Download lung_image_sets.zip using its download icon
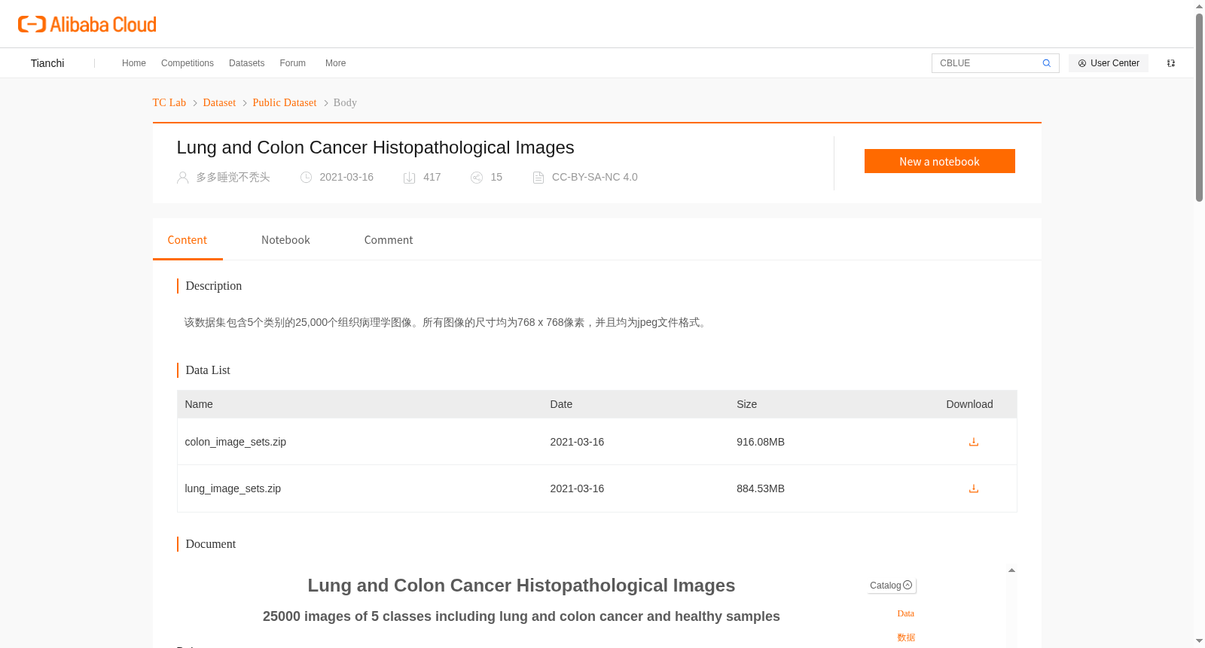The width and height of the screenshot is (1205, 648). pyautogui.click(x=974, y=488)
